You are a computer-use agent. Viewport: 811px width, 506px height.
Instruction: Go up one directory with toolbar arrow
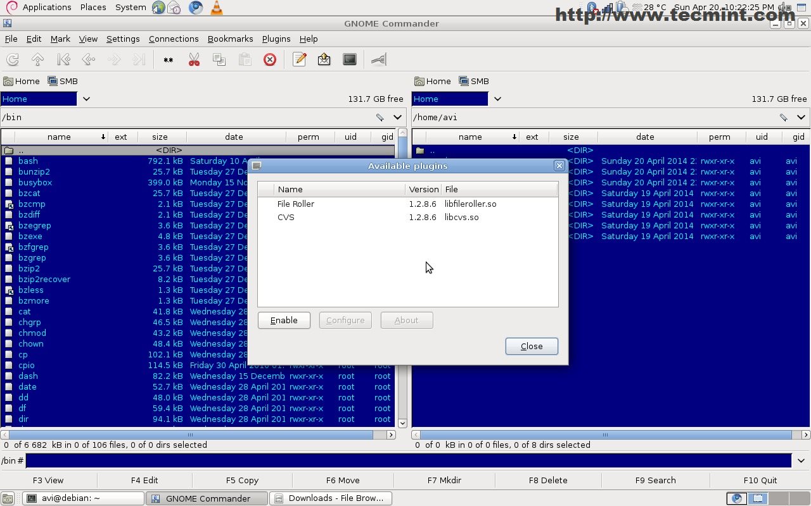pos(38,59)
